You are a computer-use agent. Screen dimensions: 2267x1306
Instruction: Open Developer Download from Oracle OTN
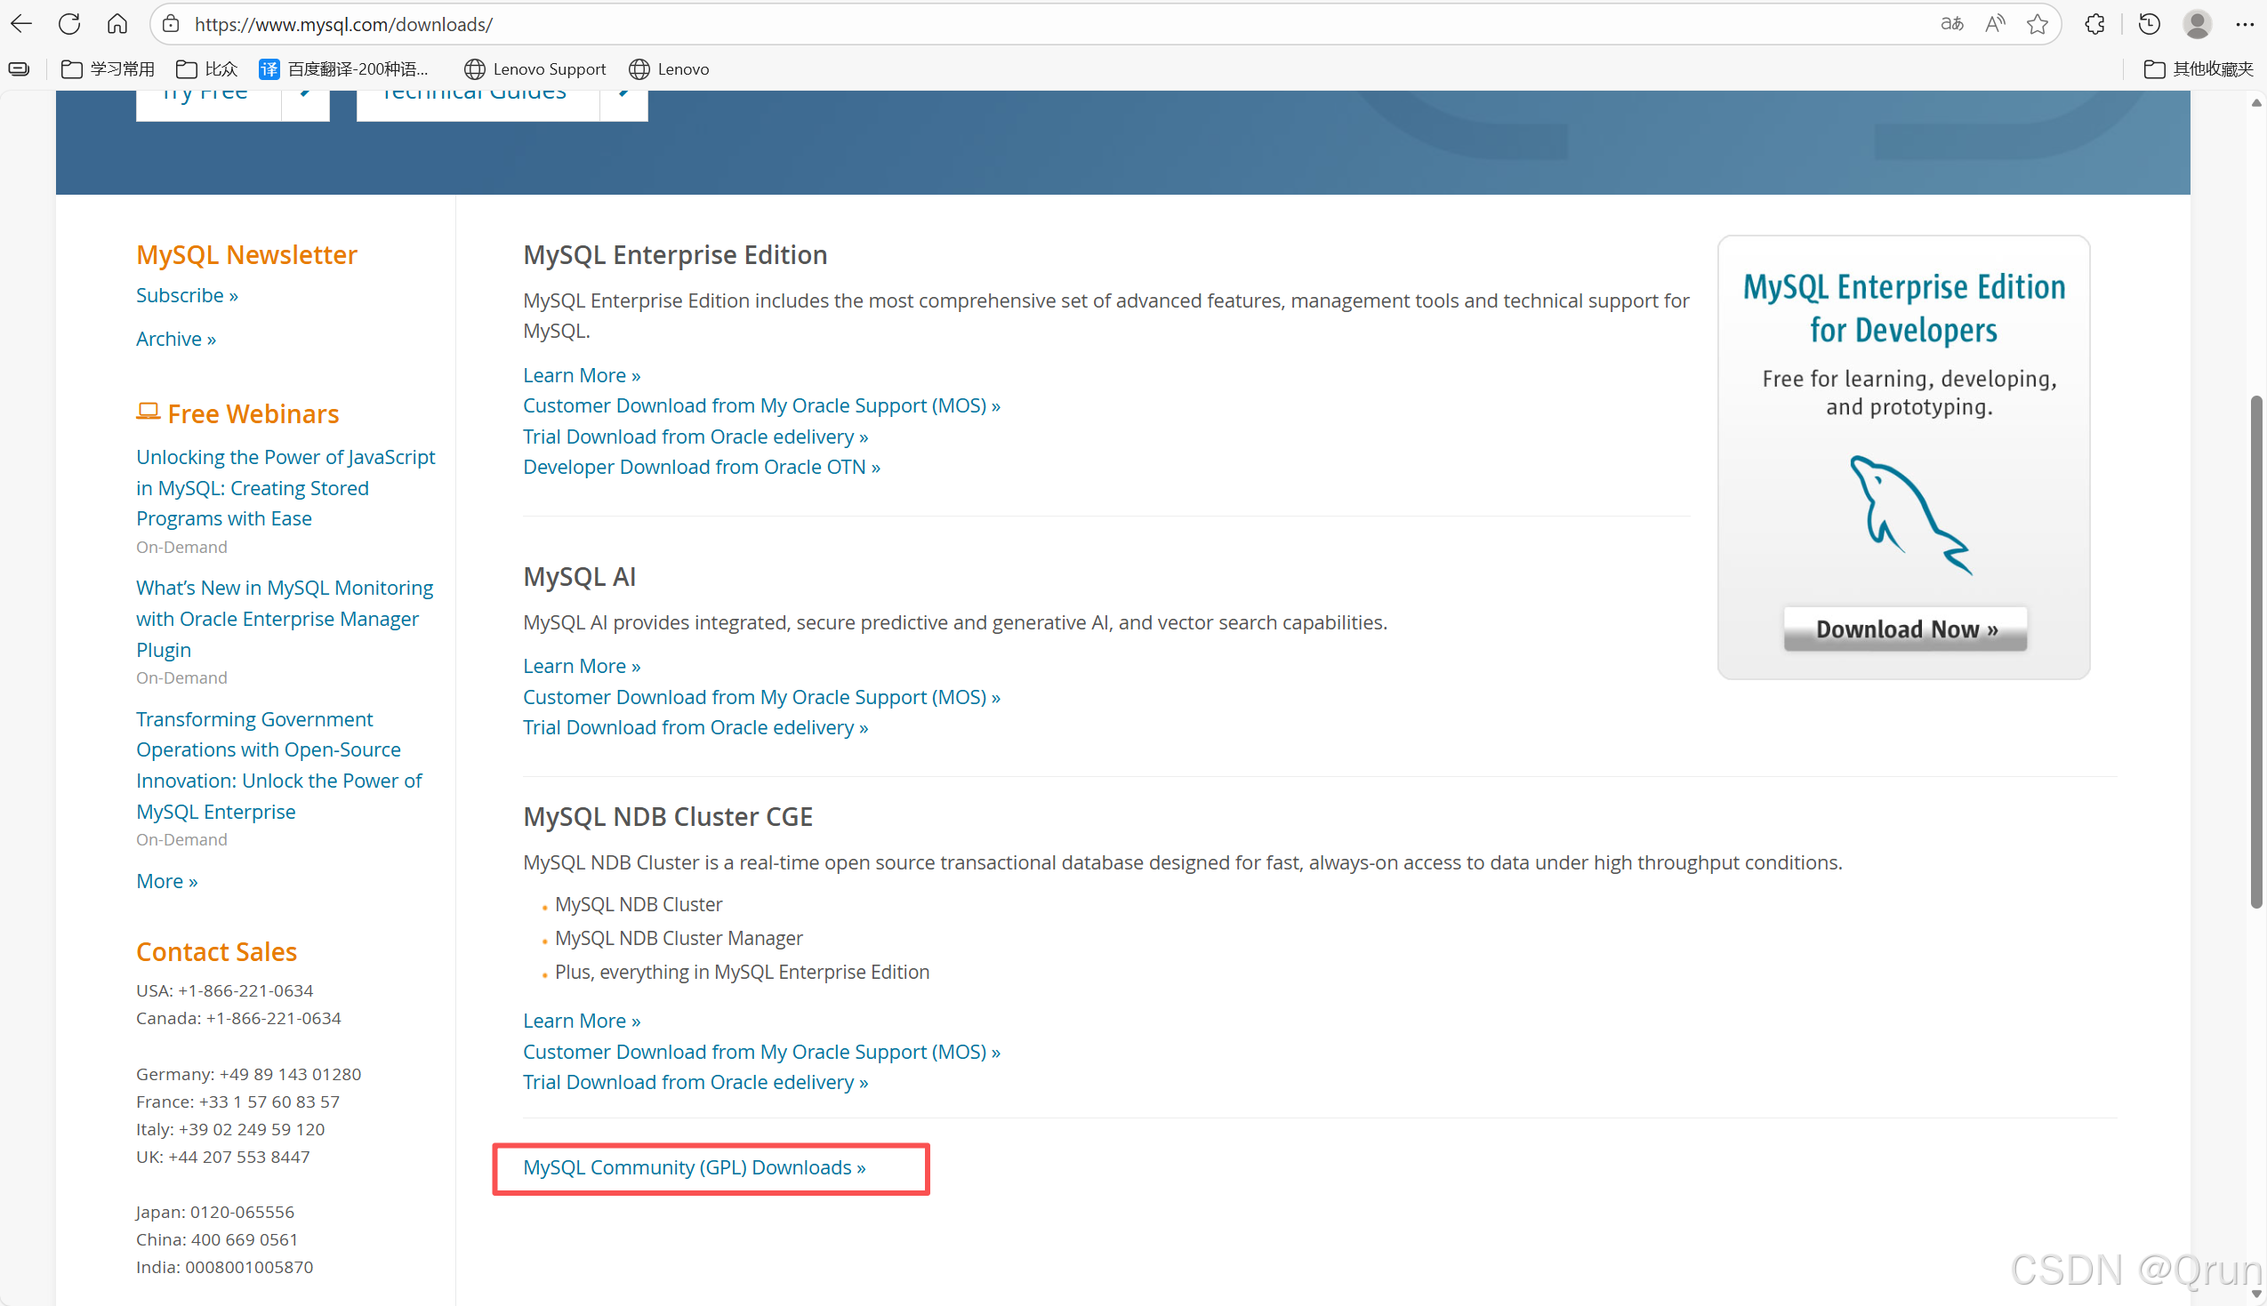tap(702, 467)
